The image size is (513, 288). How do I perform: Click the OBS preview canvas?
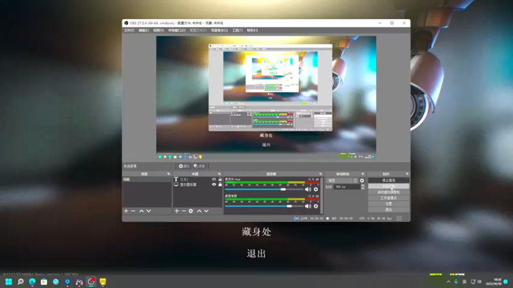[x=266, y=98]
